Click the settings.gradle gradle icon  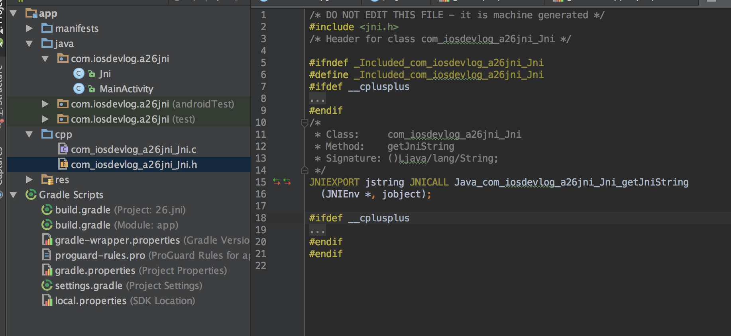tap(47, 285)
